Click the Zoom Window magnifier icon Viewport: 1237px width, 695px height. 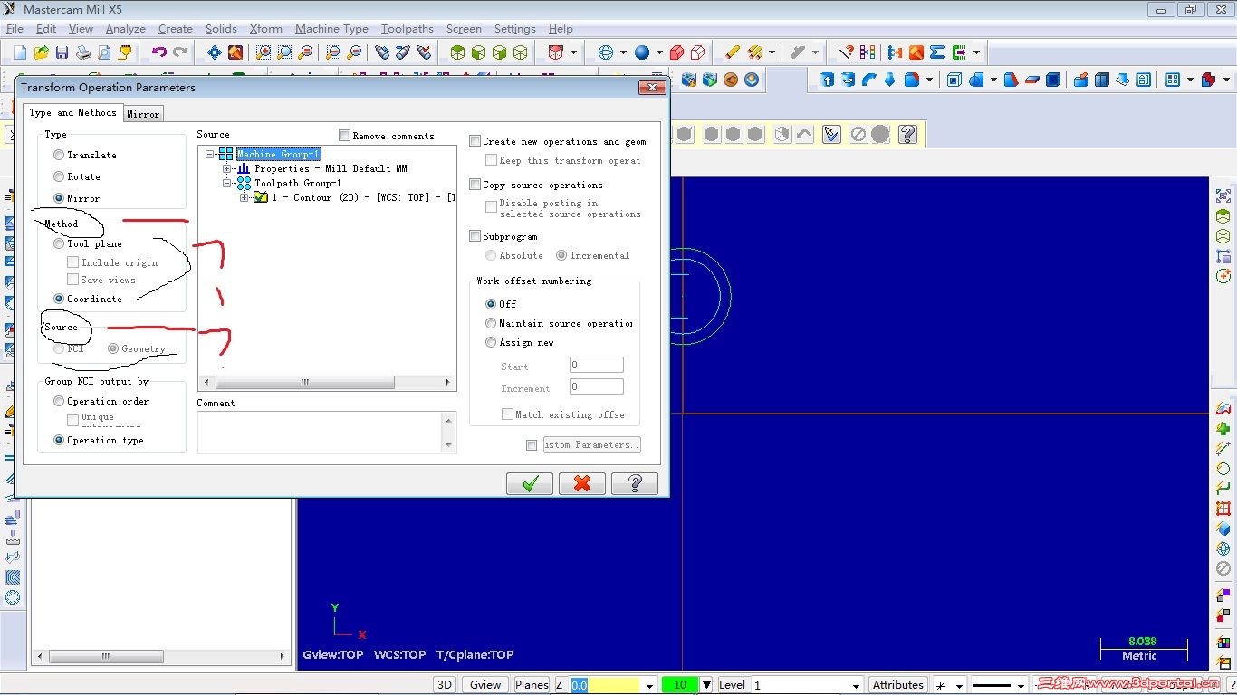pyautogui.click(x=264, y=52)
